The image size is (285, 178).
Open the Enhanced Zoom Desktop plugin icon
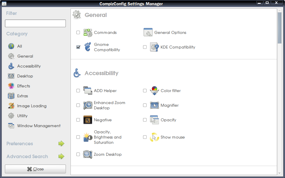click(87, 105)
